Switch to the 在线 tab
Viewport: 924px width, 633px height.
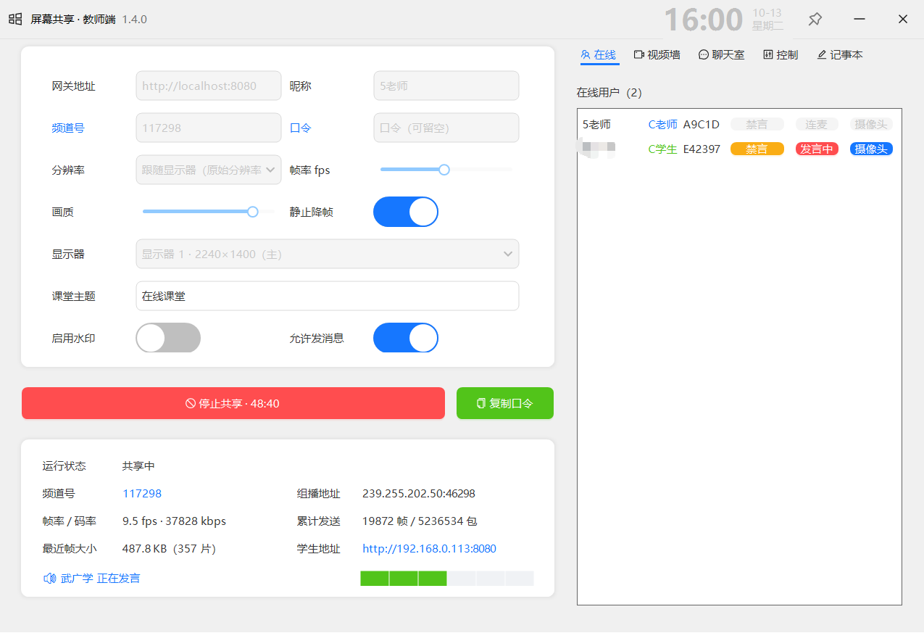click(599, 55)
